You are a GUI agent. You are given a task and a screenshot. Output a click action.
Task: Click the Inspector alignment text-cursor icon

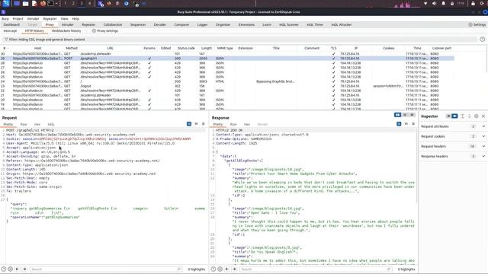pyautogui.click(x=463, y=116)
